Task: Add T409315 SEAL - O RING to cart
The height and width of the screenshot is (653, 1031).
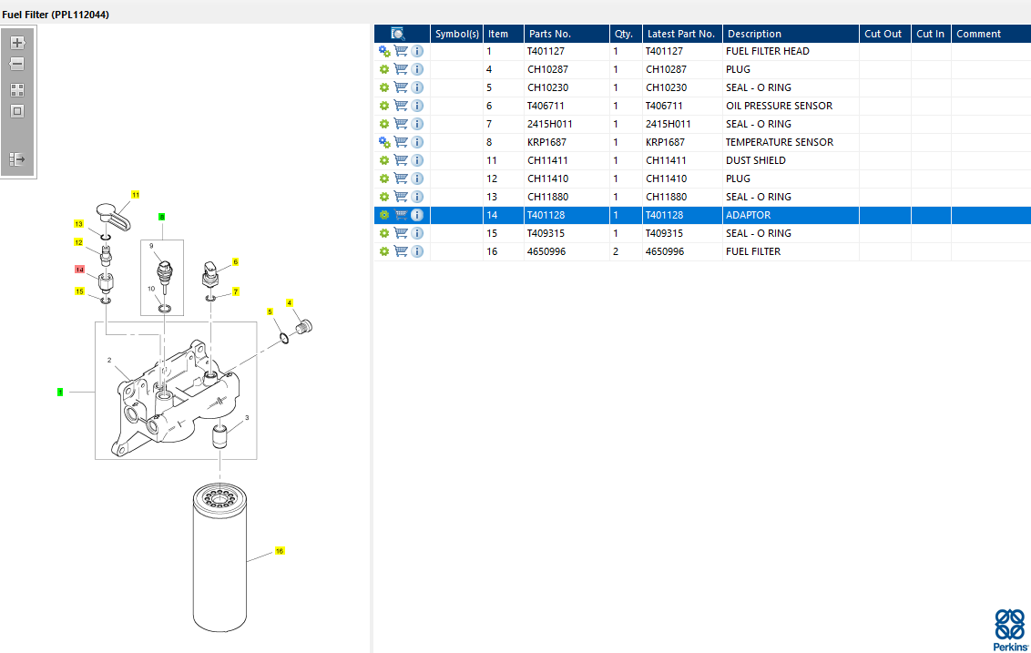Action: 401,233
